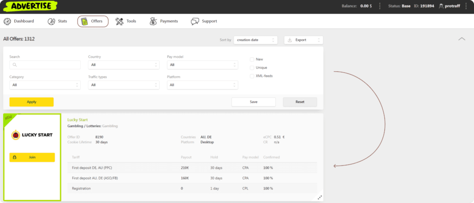Toggle the Unique checkbox
The image size is (474, 203).
[252, 68]
